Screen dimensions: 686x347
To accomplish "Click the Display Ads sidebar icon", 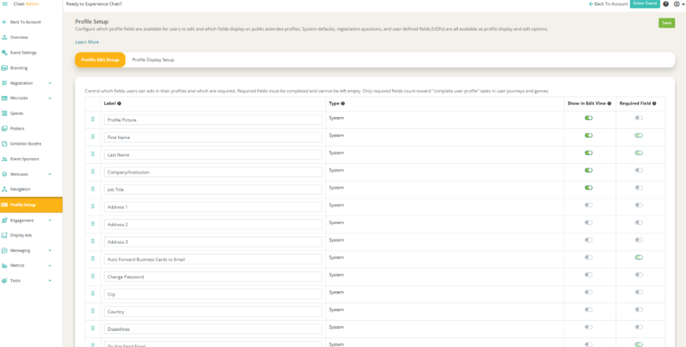I will click(5, 235).
